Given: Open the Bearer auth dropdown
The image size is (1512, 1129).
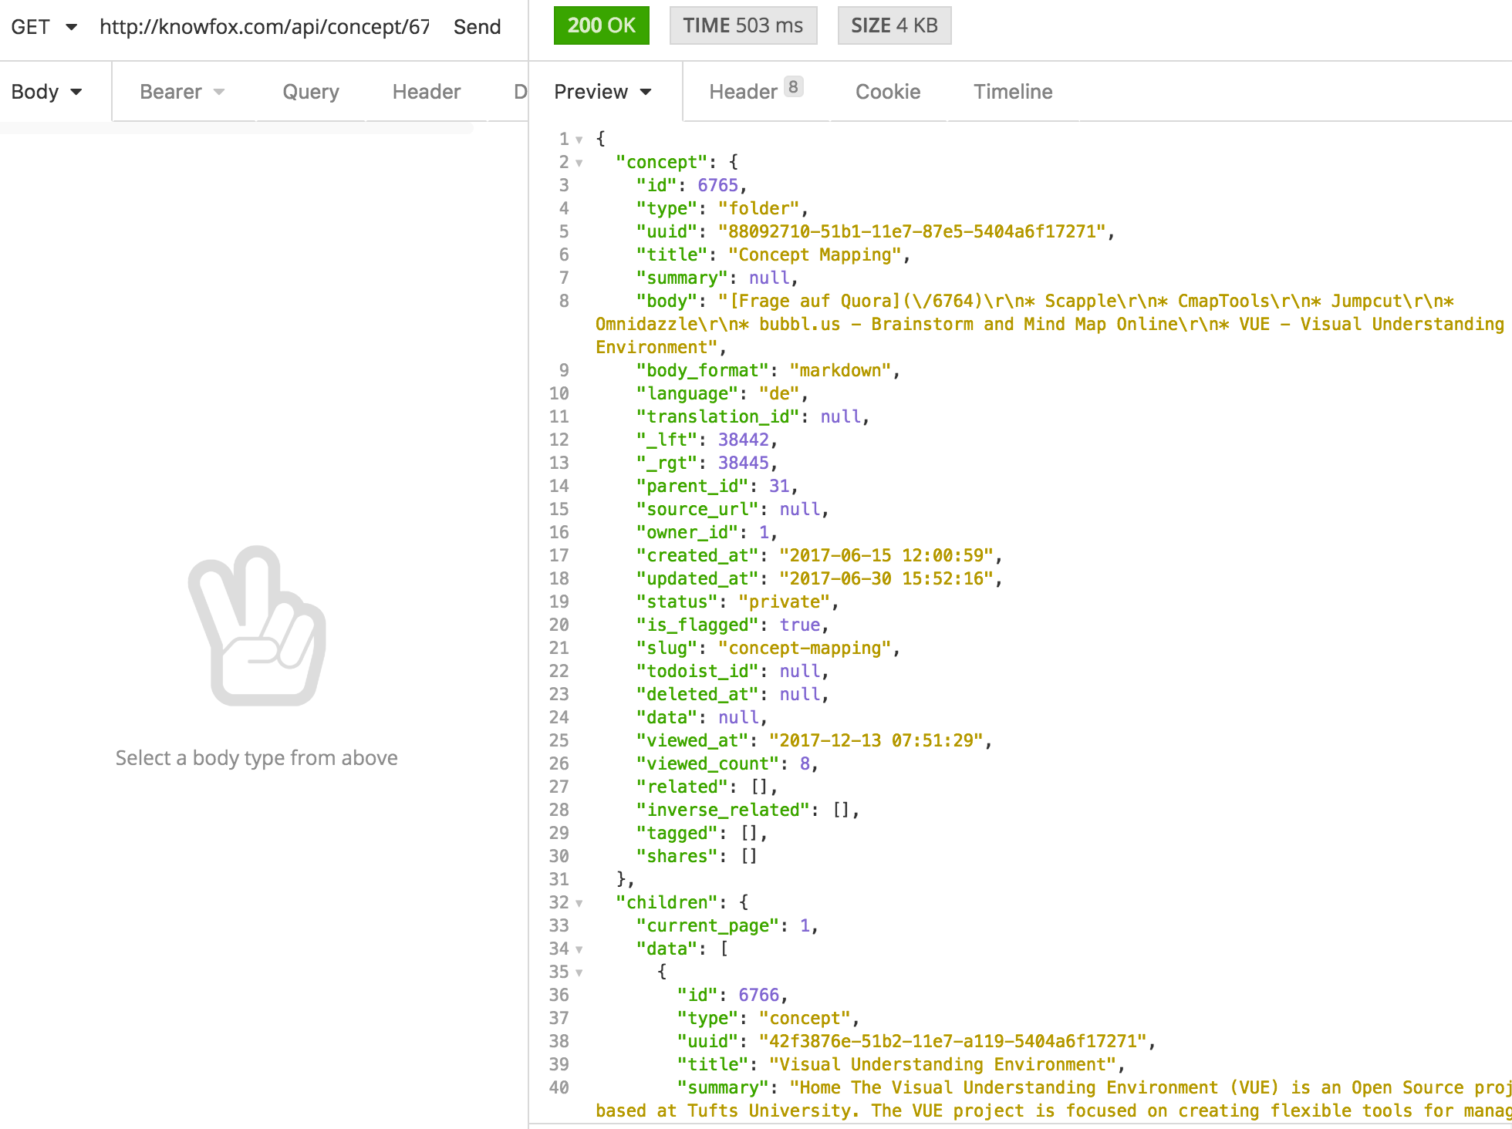Looking at the screenshot, I should click(x=182, y=92).
